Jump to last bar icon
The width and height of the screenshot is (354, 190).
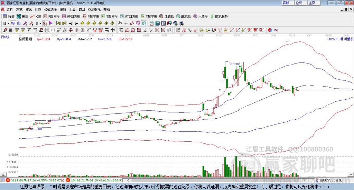pos(64,23)
